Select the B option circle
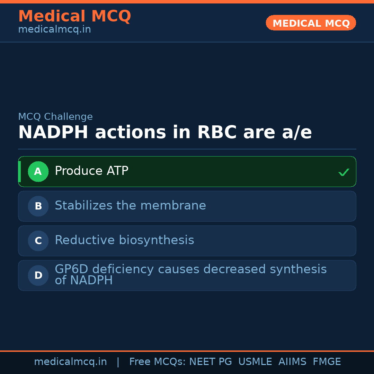The width and height of the screenshot is (374, 374). [38, 206]
